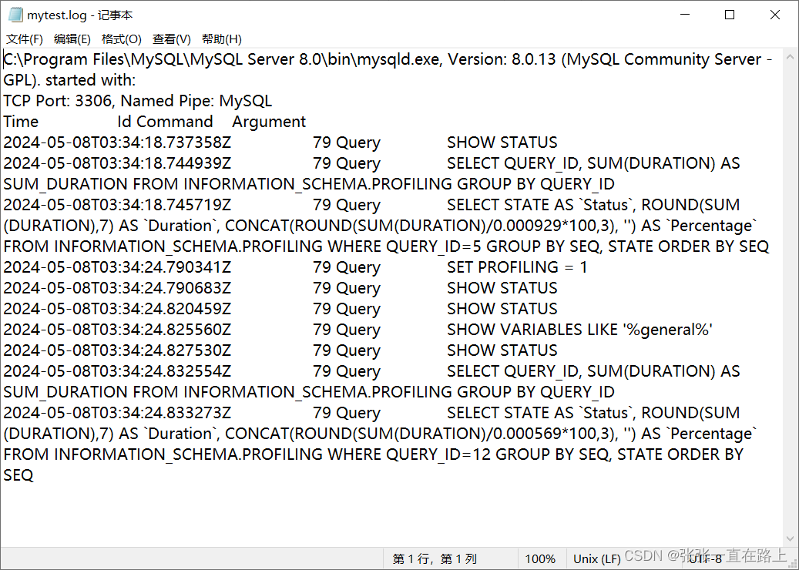Click the 0.000929*100,3 expression line

[381, 226]
